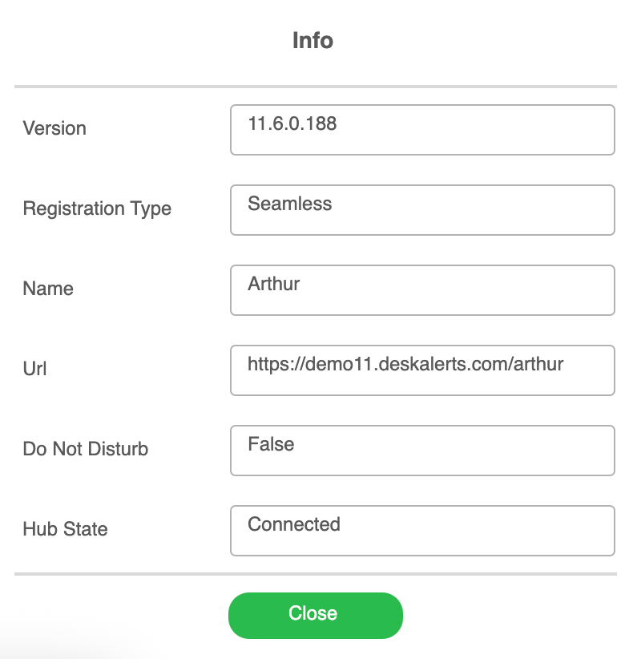Viewport: 633px width, 659px height.
Task: Click the green Close button
Action: point(315,615)
